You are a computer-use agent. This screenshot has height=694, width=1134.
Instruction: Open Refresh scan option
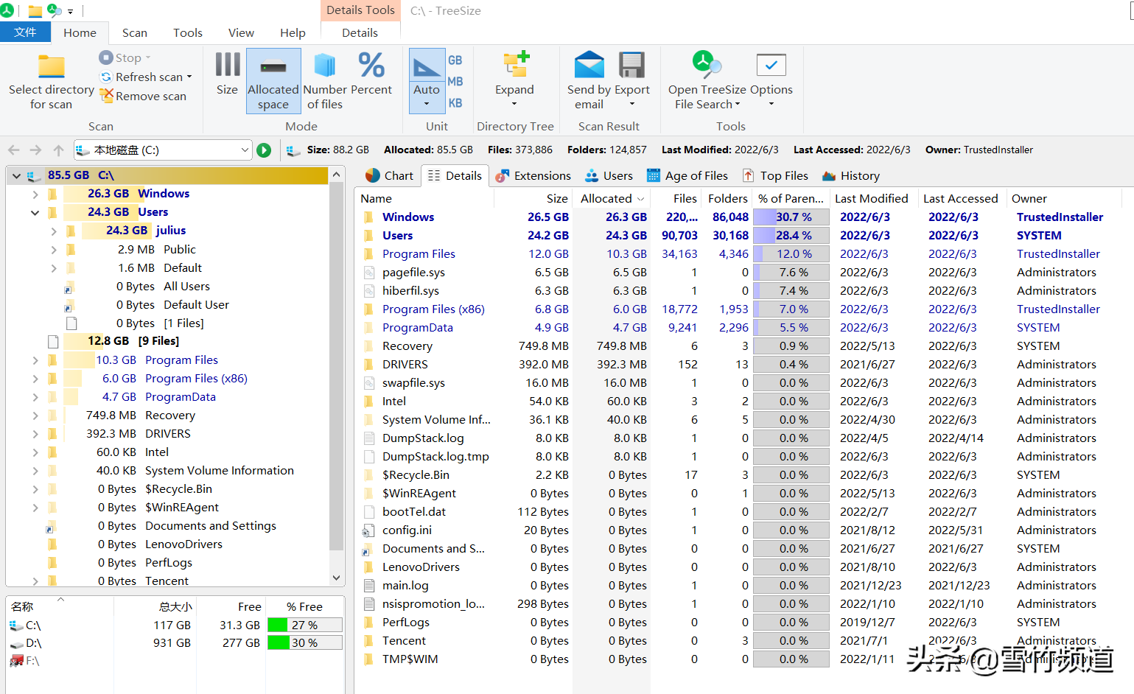click(148, 77)
